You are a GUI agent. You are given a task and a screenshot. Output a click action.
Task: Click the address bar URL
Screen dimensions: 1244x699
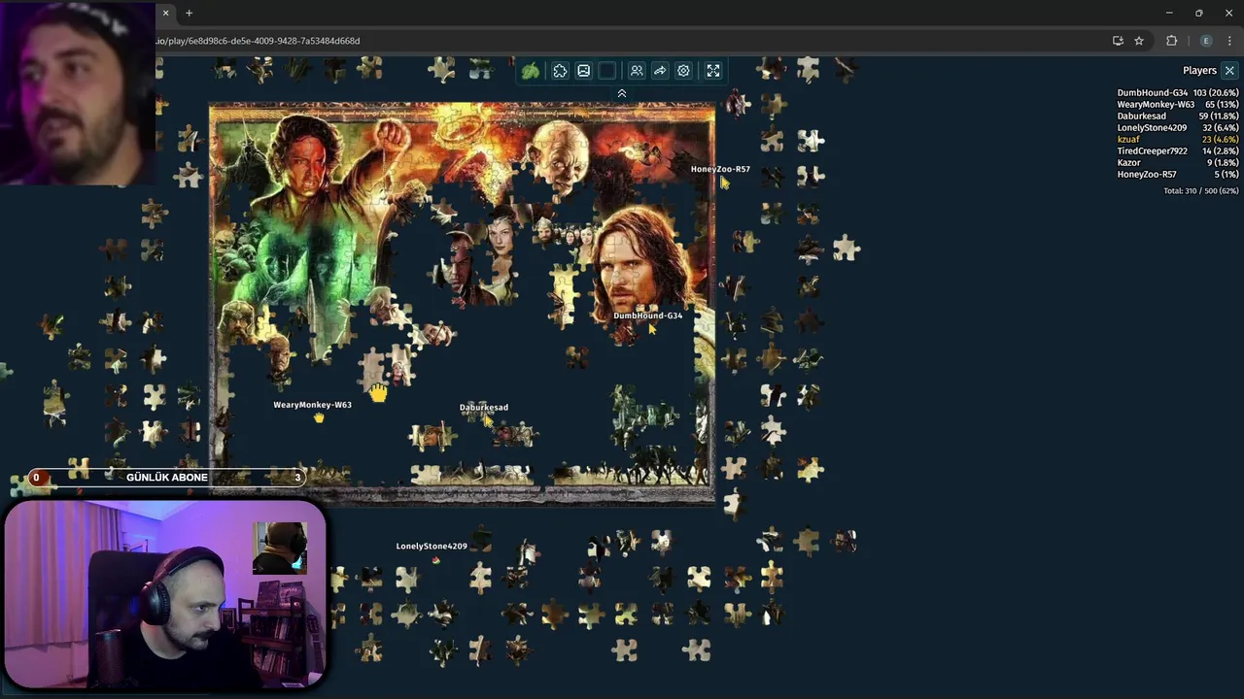click(x=259, y=41)
